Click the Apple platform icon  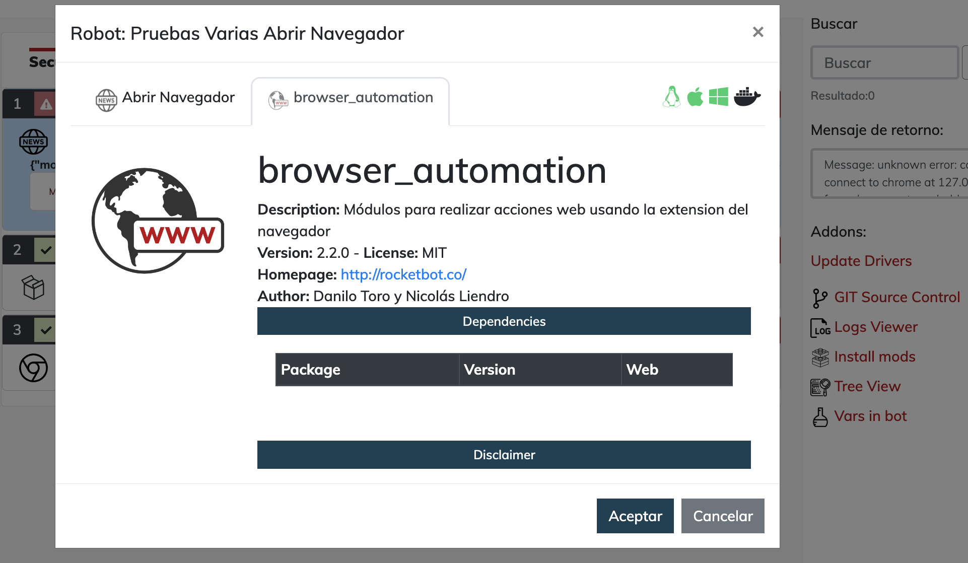coord(695,97)
